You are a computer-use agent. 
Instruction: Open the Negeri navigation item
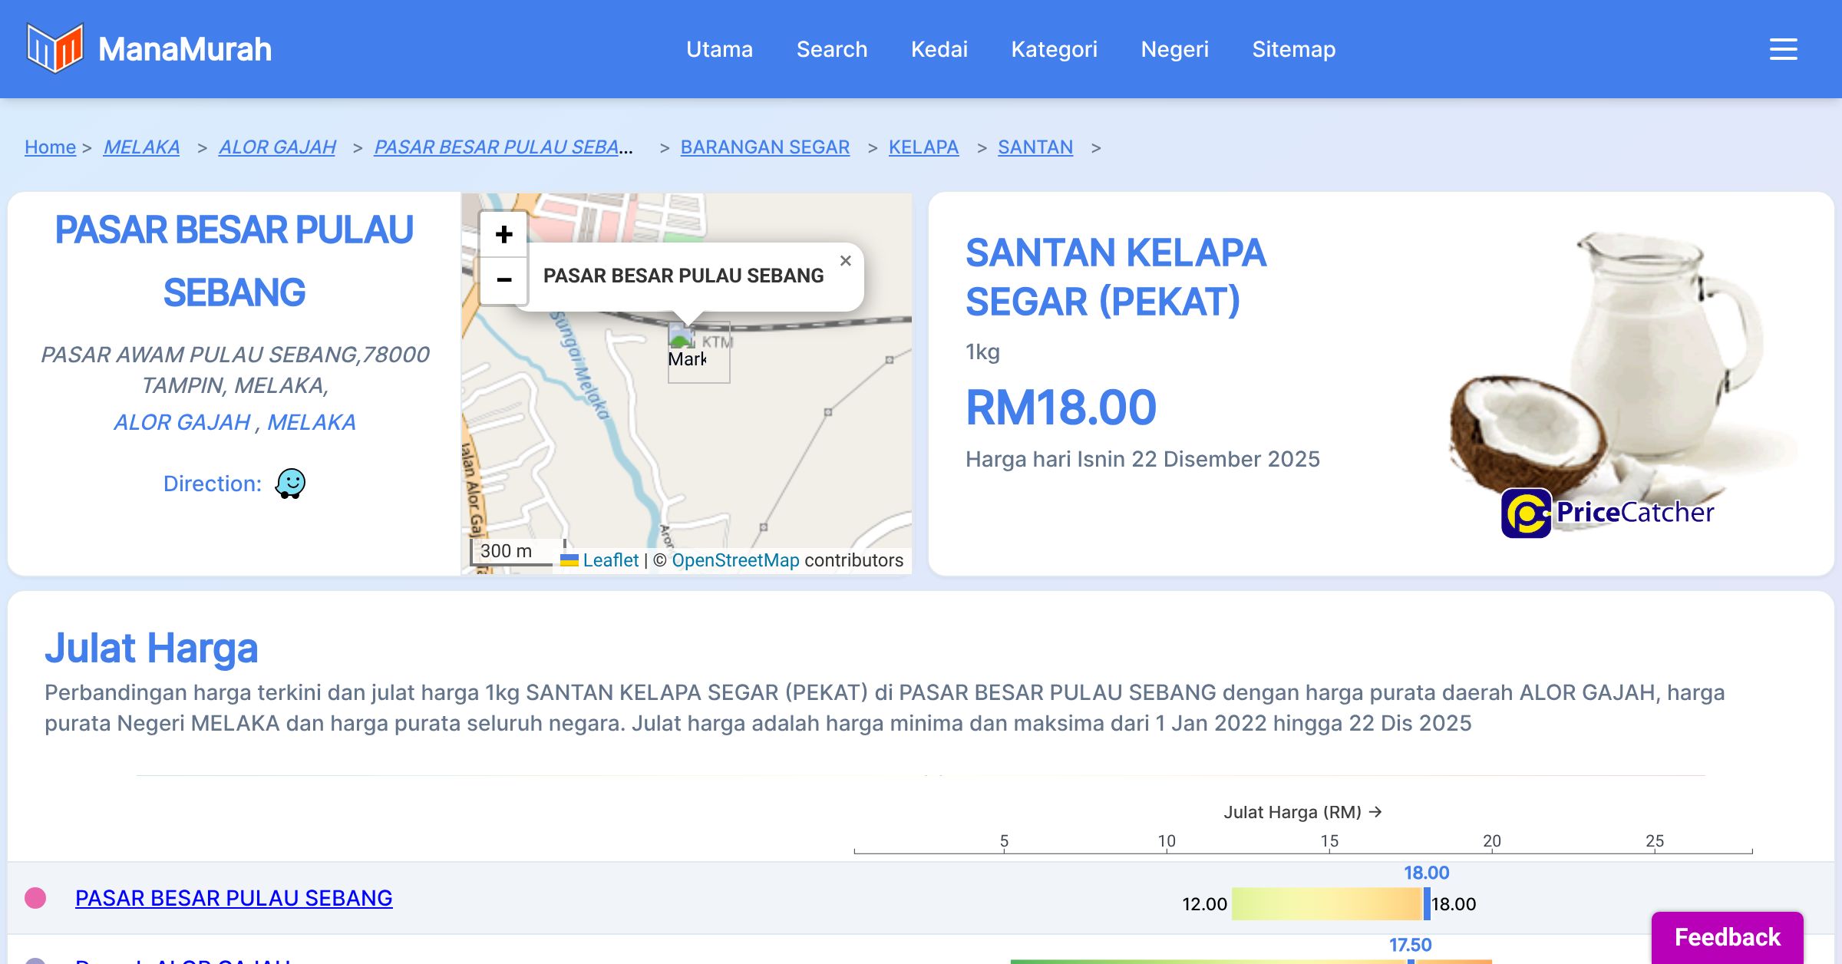[x=1174, y=49]
